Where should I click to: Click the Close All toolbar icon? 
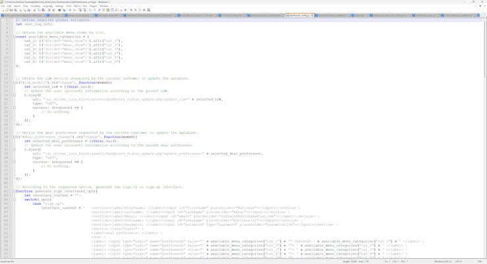click(x=24, y=10)
